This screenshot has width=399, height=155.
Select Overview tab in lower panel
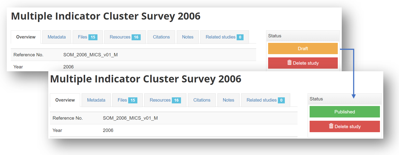pyautogui.click(x=65, y=100)
